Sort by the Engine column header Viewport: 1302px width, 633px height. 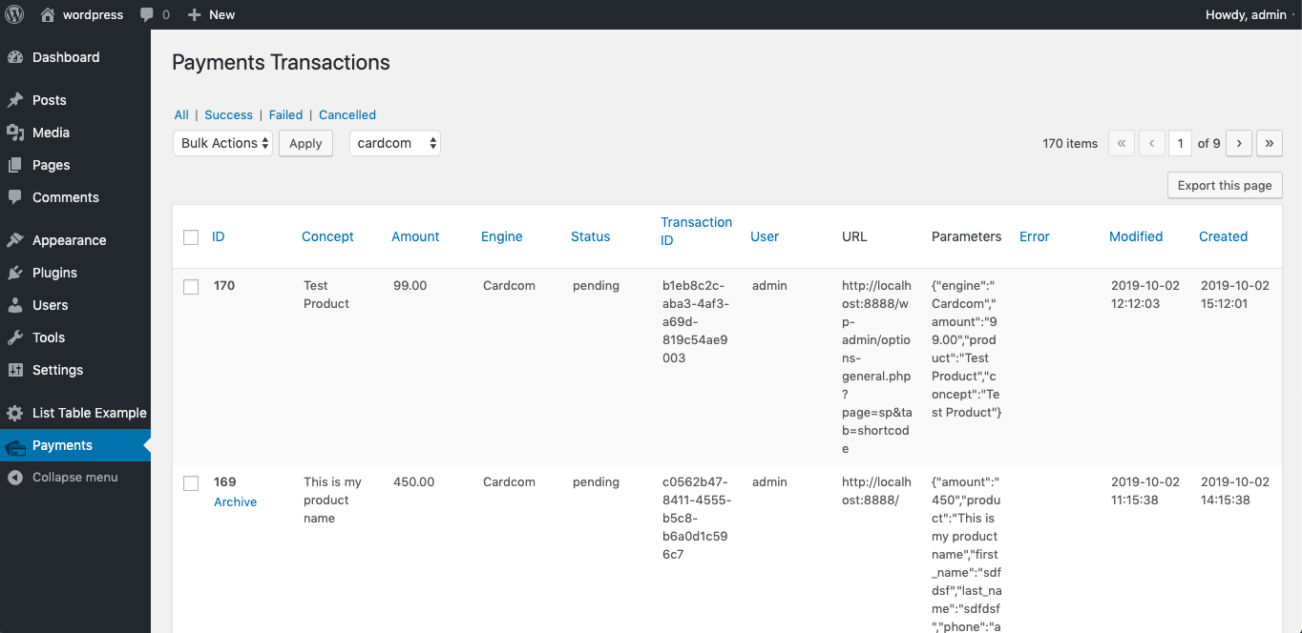click(x=502, y=236)
